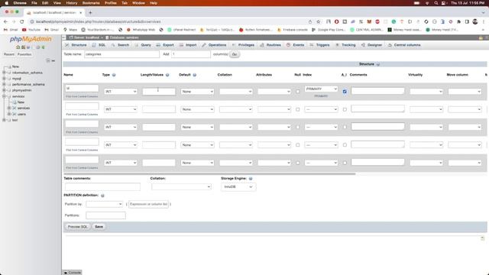Click the Preview SQL button

click(x=78, y=227)
